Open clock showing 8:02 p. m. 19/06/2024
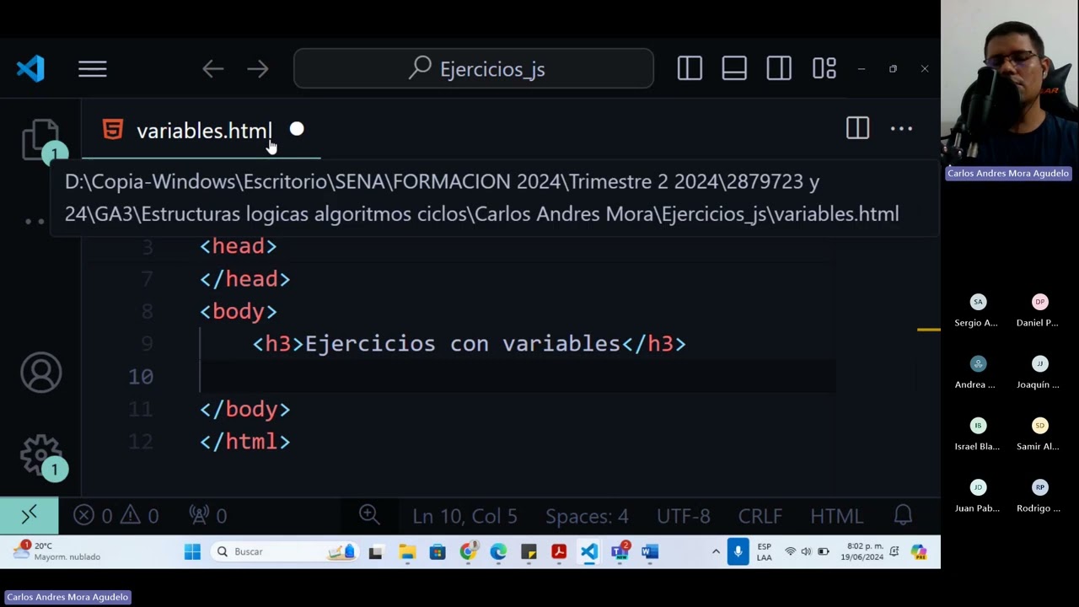 [x=861, y=551]
